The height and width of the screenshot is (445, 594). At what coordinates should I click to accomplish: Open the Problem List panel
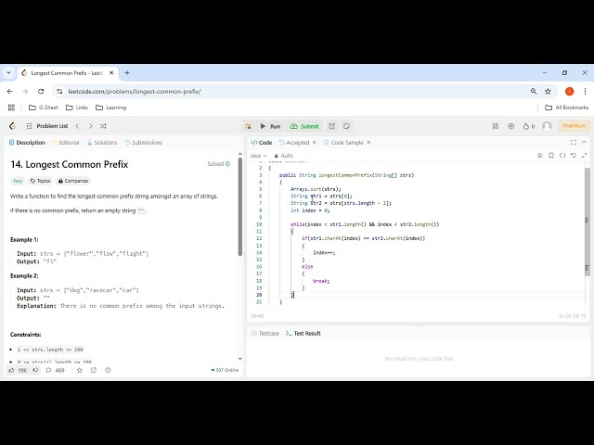(x=47, y=126)
